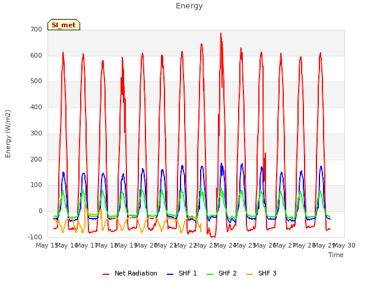Click the red Net Radiation legend swatch
Image resolution: width=380 pixels, height=285 pixels.
[x=106, y=274]
